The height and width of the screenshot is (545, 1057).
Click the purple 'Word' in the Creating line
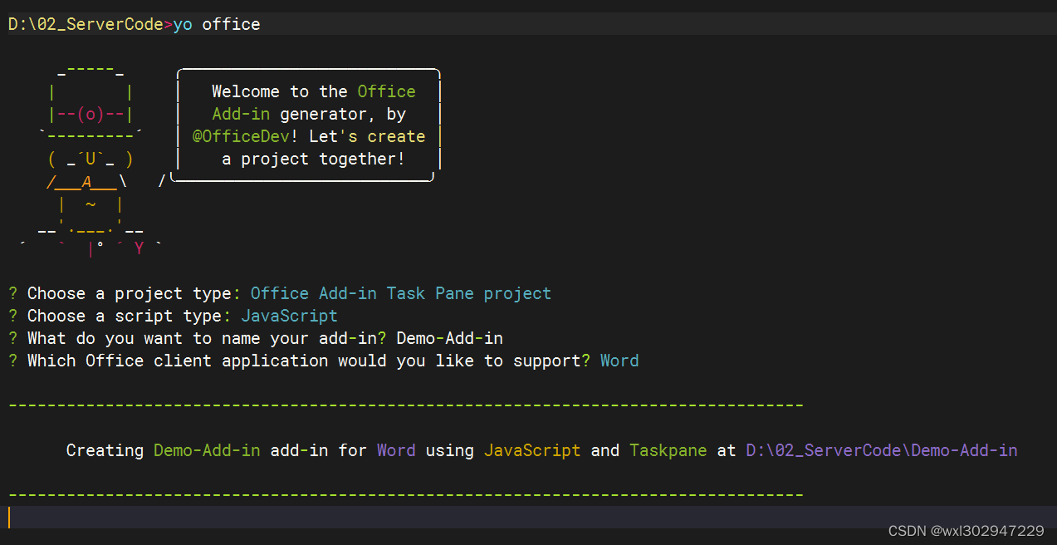click(x=396, y=450)
